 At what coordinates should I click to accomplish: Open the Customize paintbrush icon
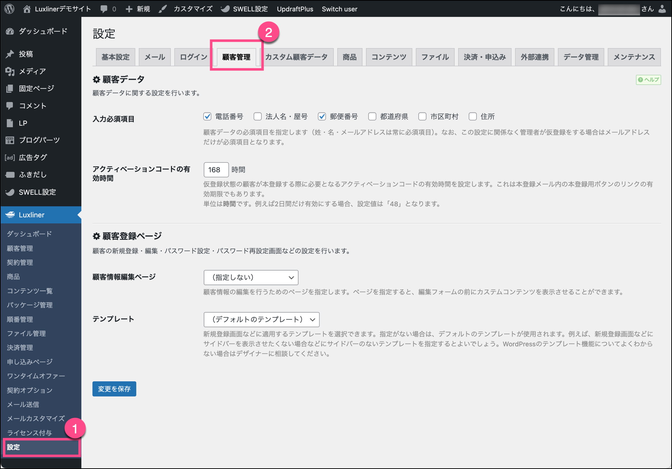163,9
